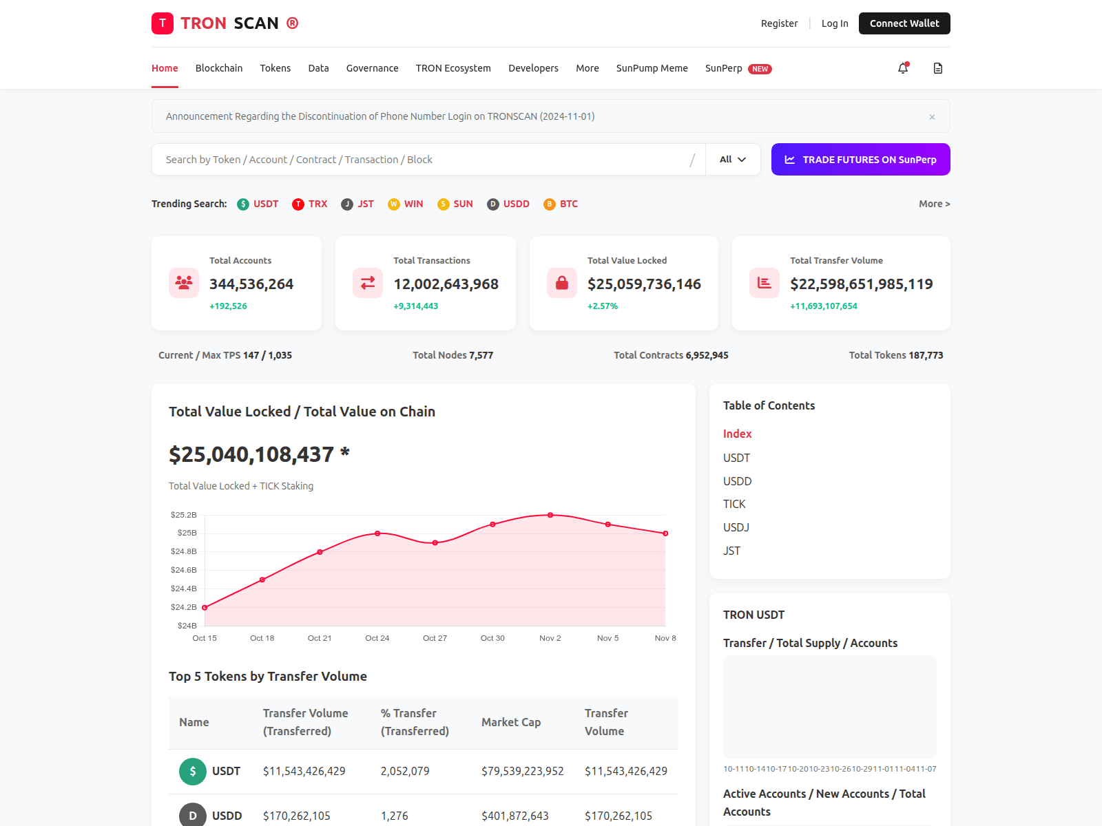Open the Data menu

[318, 68]
